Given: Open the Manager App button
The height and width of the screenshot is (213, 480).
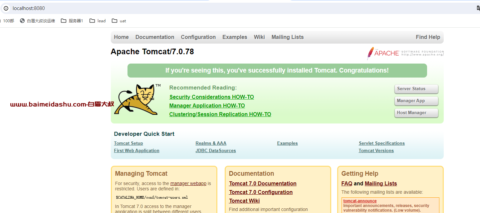Looking at the screenshot, I should (416, 101).
